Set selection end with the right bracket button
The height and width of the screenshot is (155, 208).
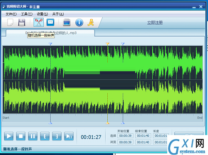57,136
